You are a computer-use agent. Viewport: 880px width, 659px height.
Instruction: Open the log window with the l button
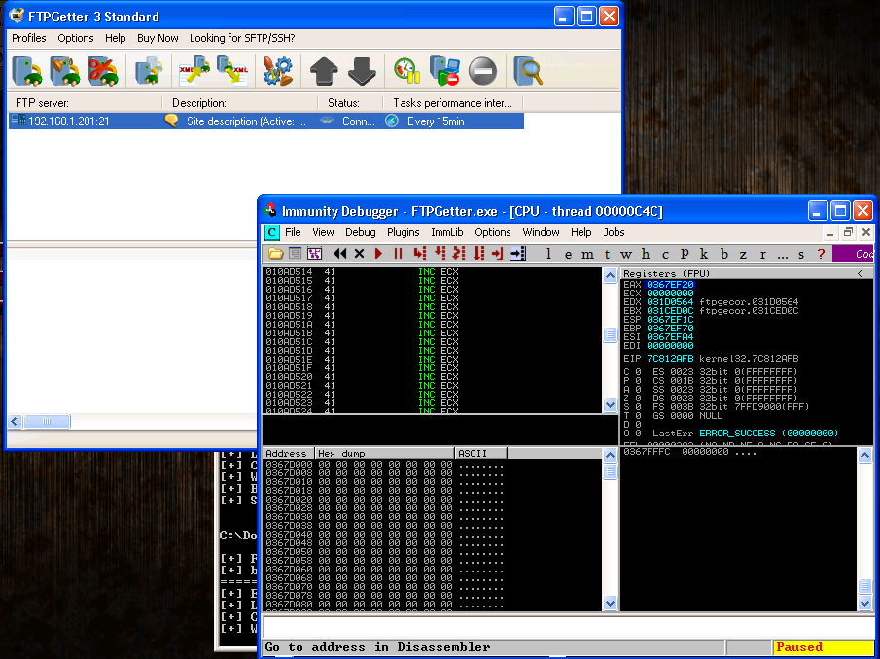point(548,254)
